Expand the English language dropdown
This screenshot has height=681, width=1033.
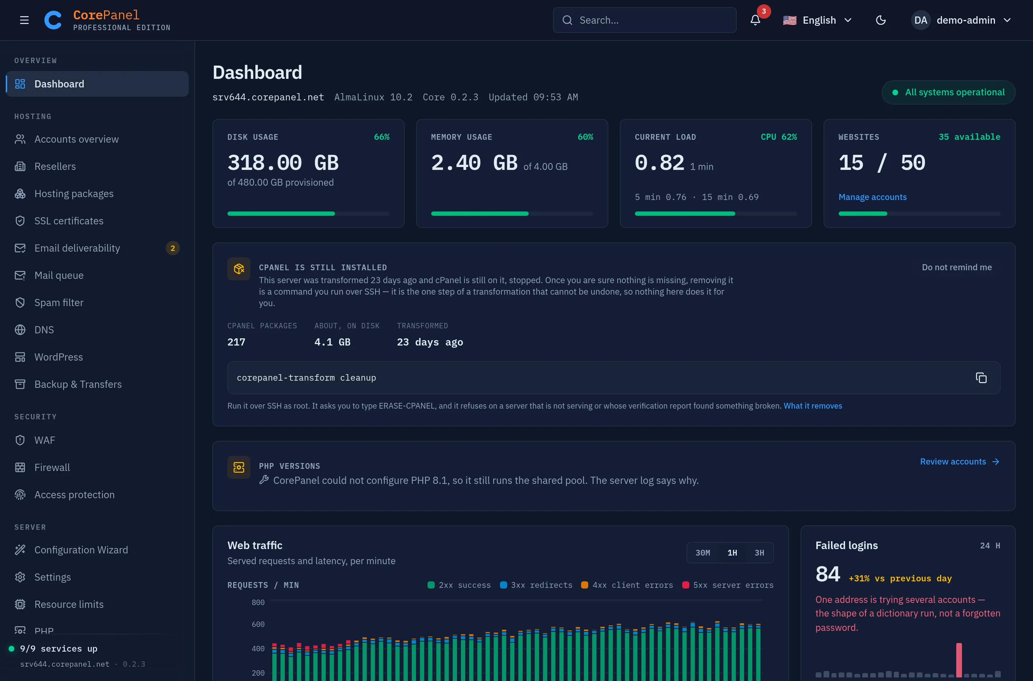coord(817,20)
